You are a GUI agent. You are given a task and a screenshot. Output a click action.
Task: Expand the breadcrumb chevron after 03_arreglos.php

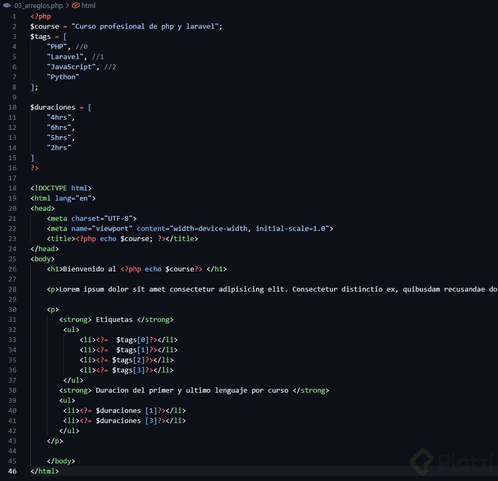[67, 5]
